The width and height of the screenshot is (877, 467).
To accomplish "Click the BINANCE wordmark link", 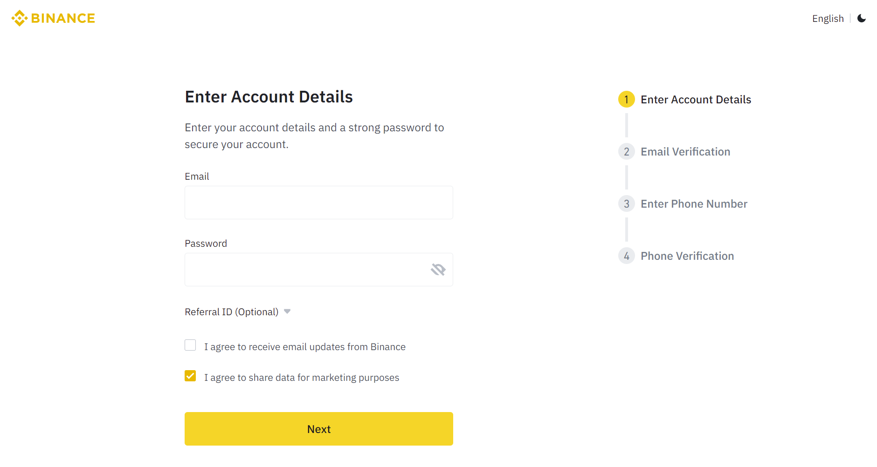I will 63,19.
